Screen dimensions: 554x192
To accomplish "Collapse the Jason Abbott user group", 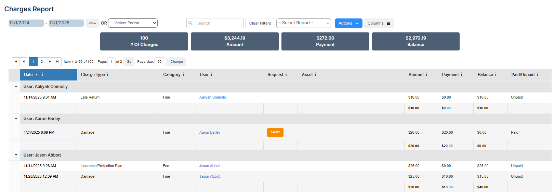I will (x=16, y=155).
